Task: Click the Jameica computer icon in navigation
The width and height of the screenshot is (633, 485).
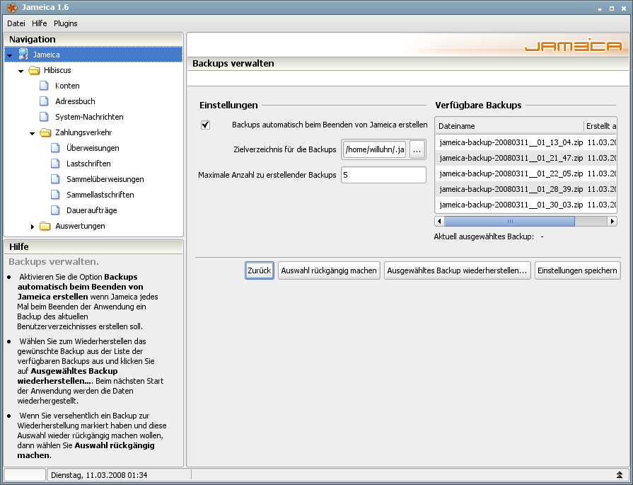Action: pos(23,55)
